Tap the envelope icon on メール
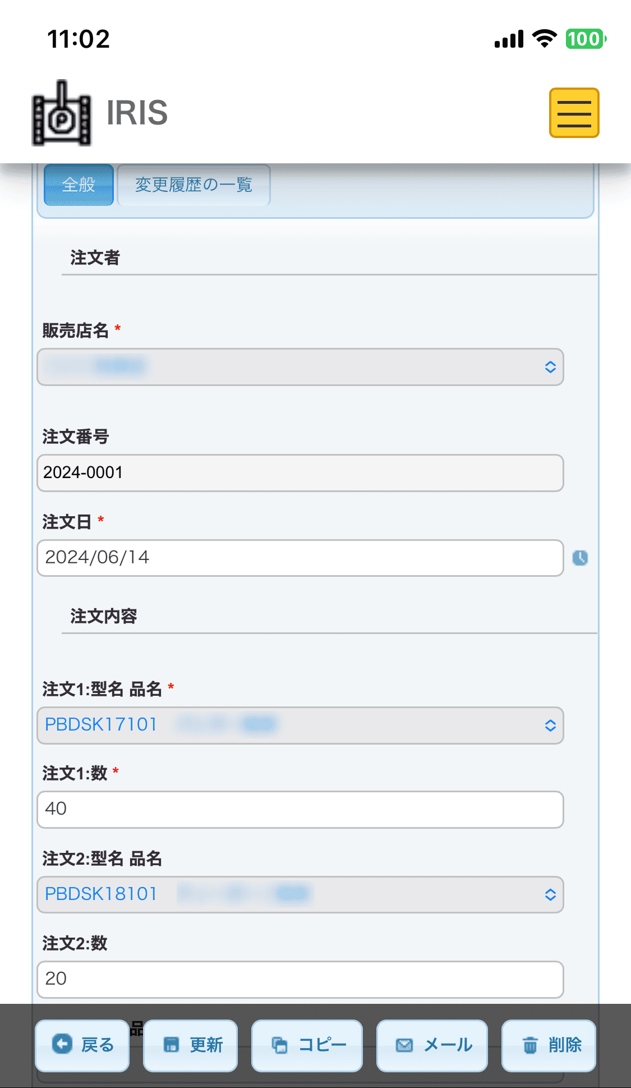Viewport: 631px width, 1088px height. [404, 1045]
